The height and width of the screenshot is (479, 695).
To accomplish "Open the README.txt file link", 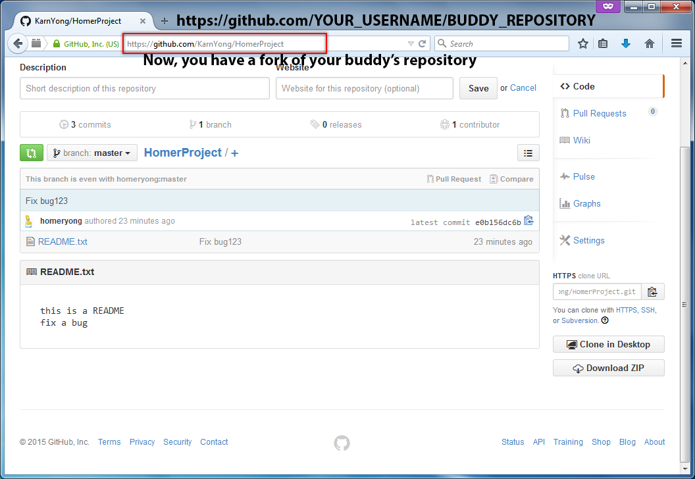I will point(63,241).
